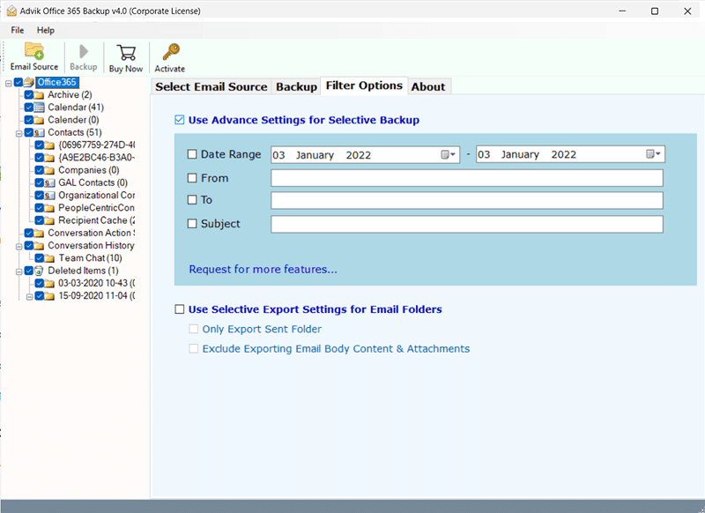
Task: Click the GAL Contacts (0) card icon
Action: point(49,183)
